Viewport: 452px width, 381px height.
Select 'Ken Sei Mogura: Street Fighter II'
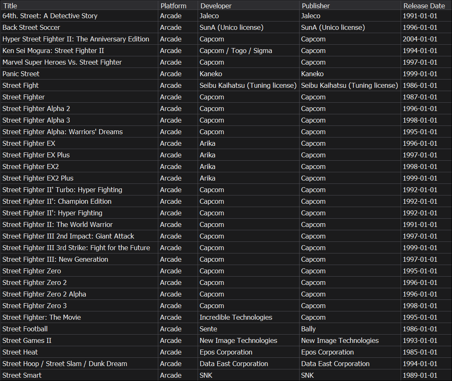click(x=53, y=51)
